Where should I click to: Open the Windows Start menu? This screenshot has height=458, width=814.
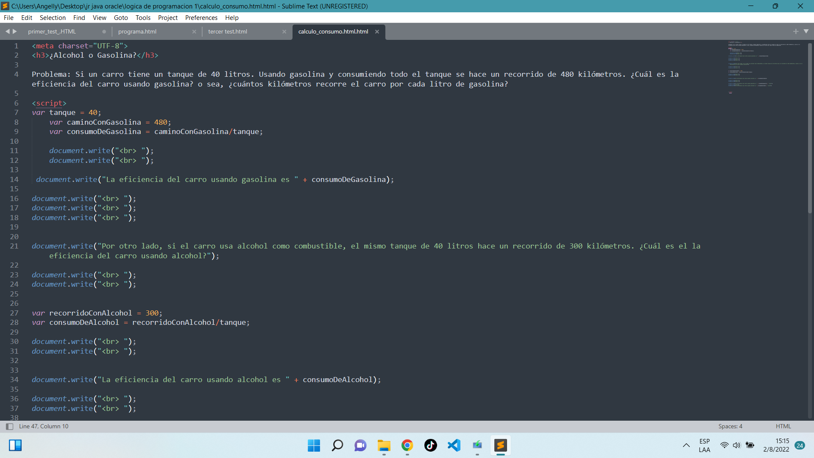[x=314, y=445]
